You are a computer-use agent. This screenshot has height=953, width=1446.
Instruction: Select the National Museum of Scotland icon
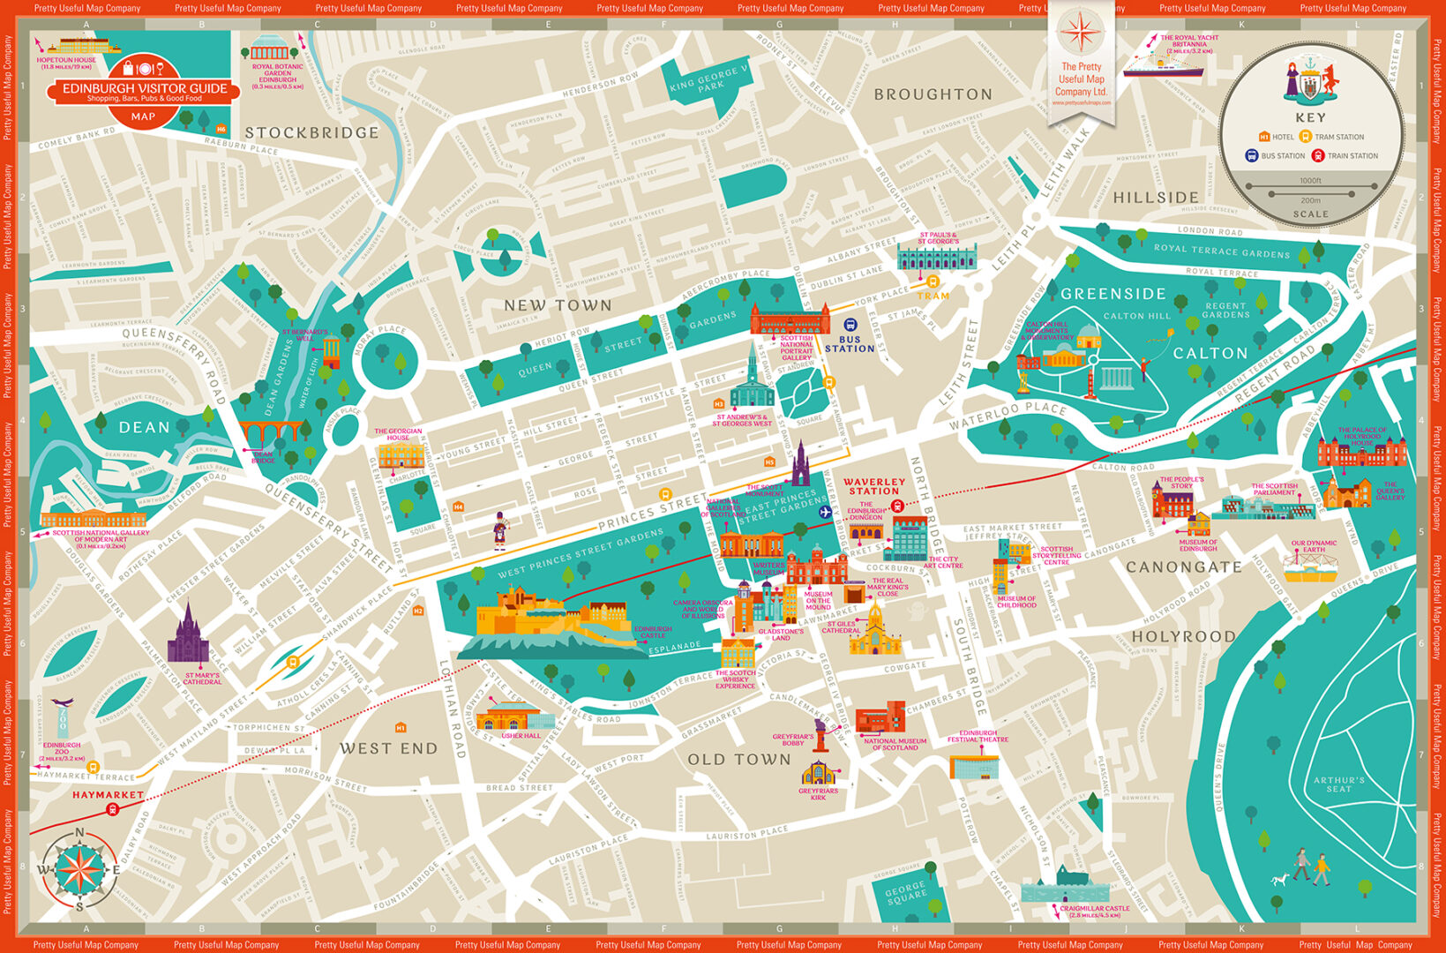click(880, 718)
